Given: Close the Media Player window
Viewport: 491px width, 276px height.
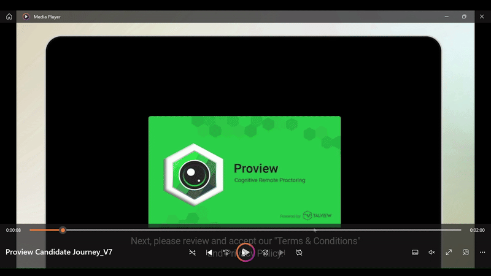Looking at the screenshot, I should click(482, 17).
